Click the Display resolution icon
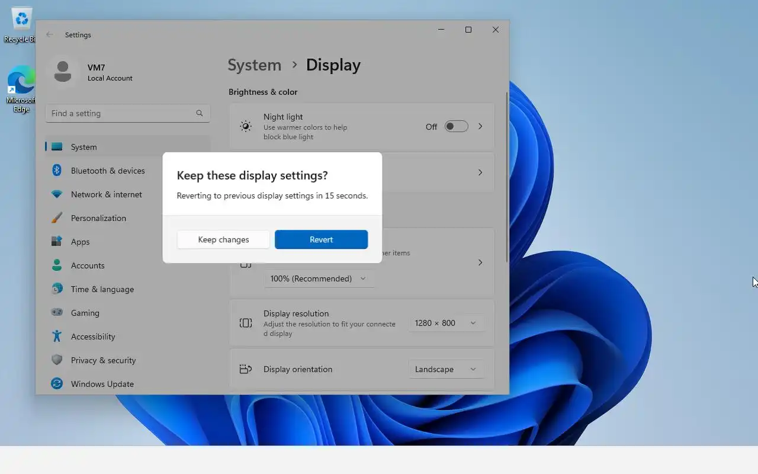Image resolution: width=758 pixels, height=474 pixels. click(x=246, y=323)
